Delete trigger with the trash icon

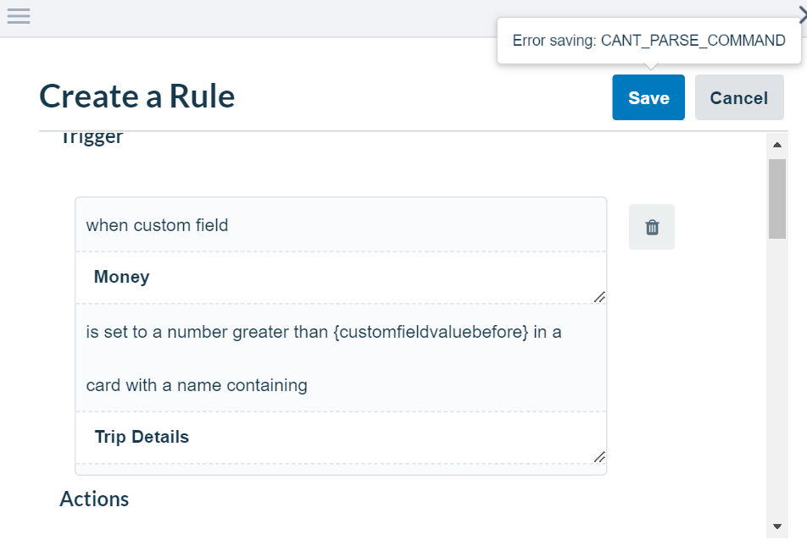point(652,227)
